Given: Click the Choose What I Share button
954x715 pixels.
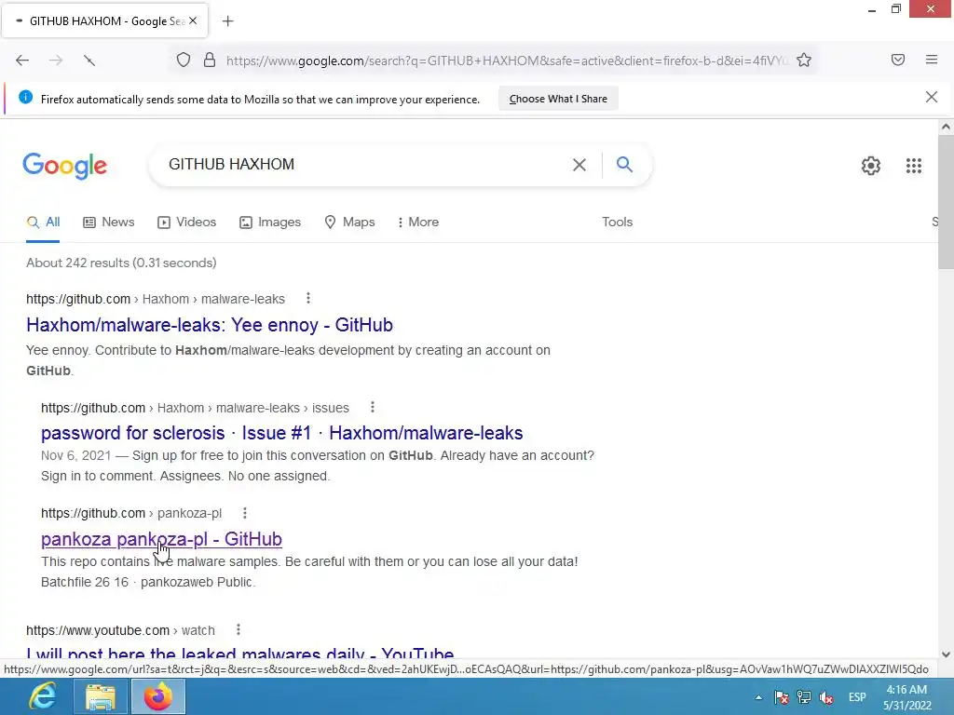Looking at the screenshot, I should (558, 99).
